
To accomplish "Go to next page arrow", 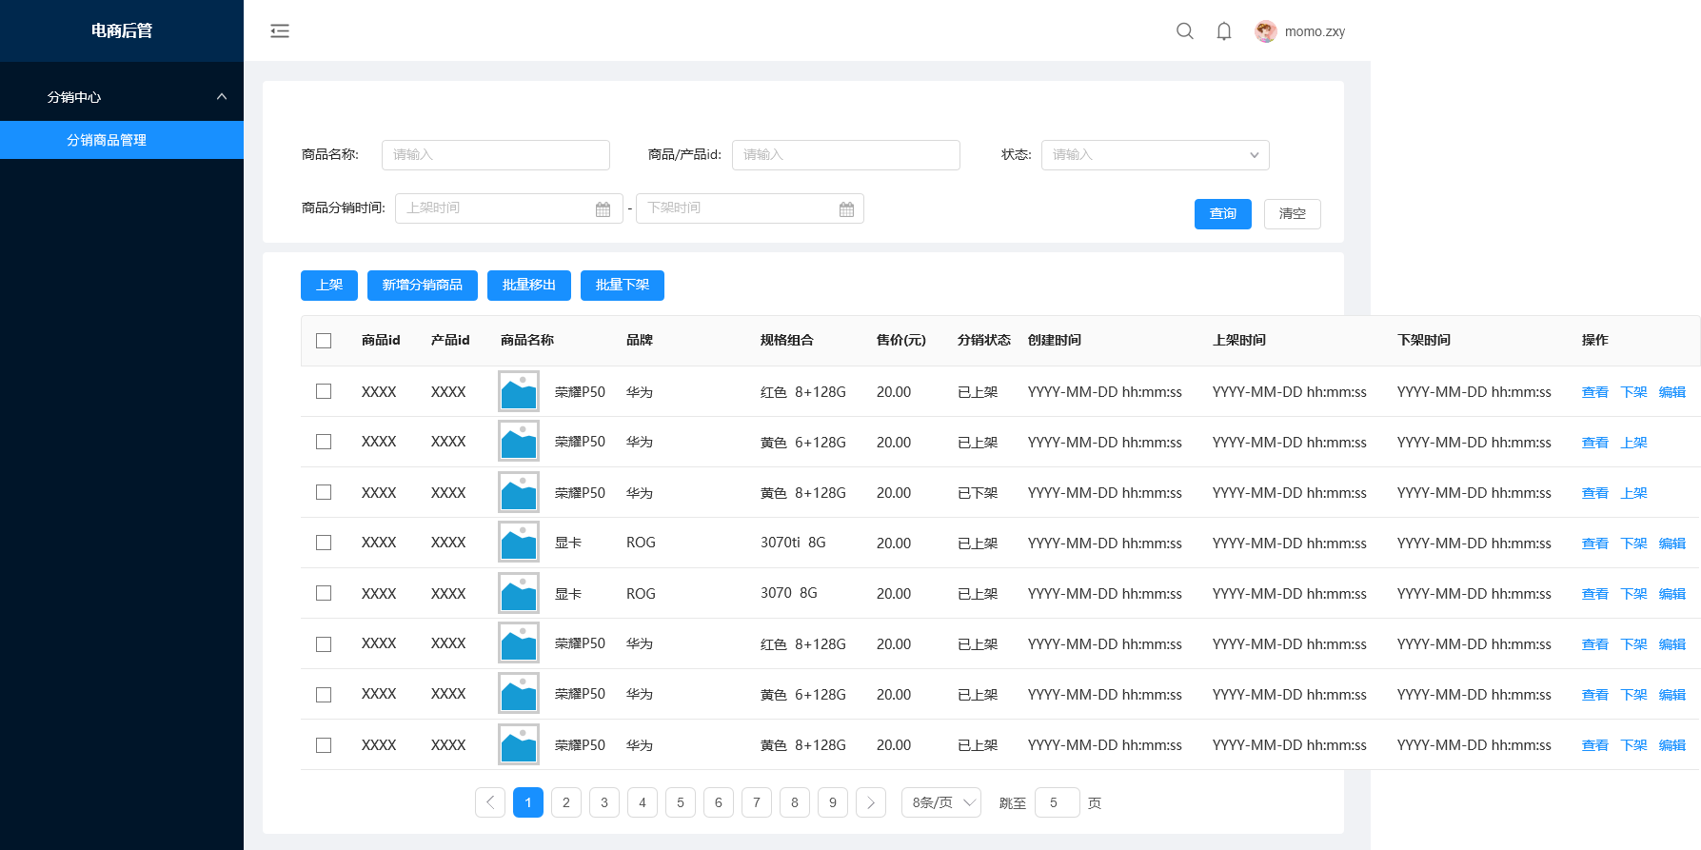I will pyautogui.click(x=871, y=802).
